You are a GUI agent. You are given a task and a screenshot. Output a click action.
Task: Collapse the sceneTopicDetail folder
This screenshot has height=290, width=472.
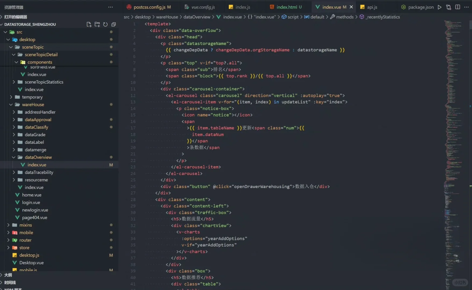tap(14, 55)
